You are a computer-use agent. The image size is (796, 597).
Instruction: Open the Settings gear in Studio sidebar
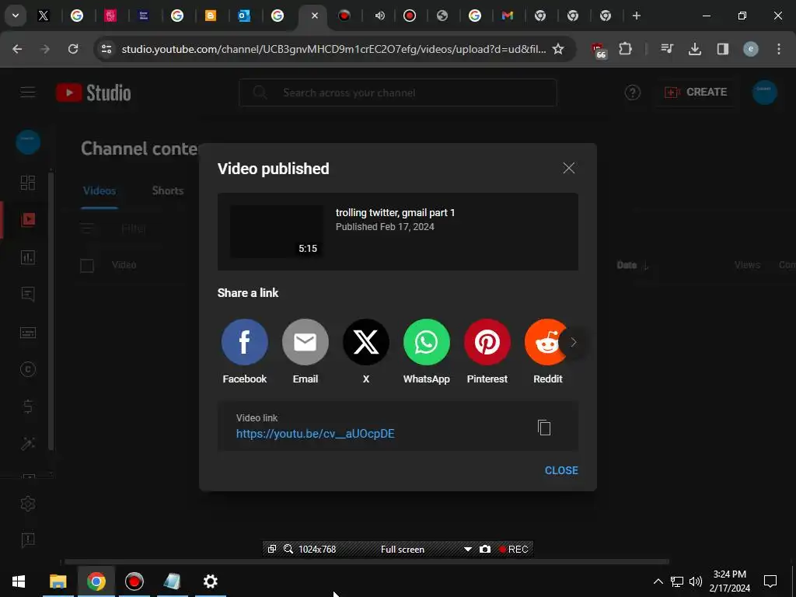coord(28,504)
